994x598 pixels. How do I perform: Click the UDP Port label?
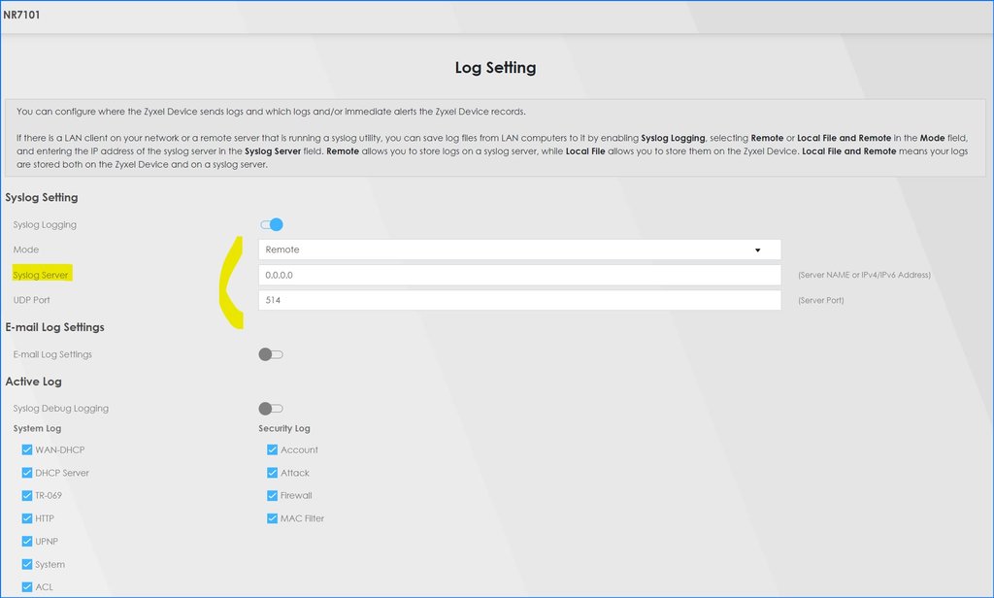pos(32,300)
